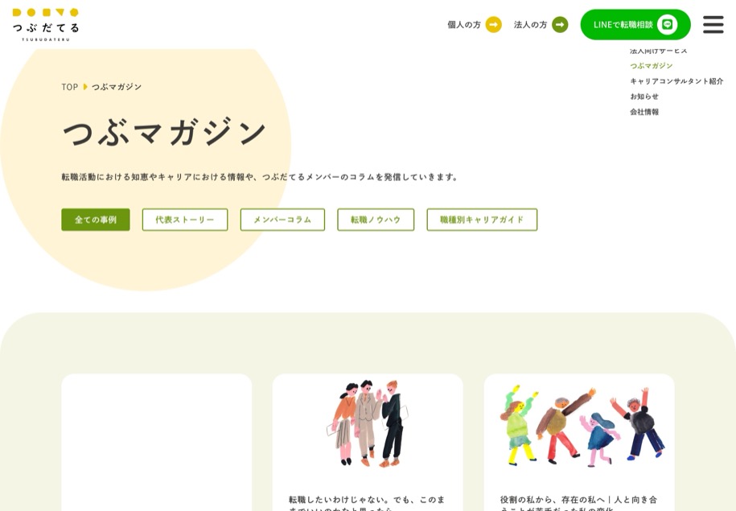Click the LINE icon in the green button

click(x=668, y=24)
